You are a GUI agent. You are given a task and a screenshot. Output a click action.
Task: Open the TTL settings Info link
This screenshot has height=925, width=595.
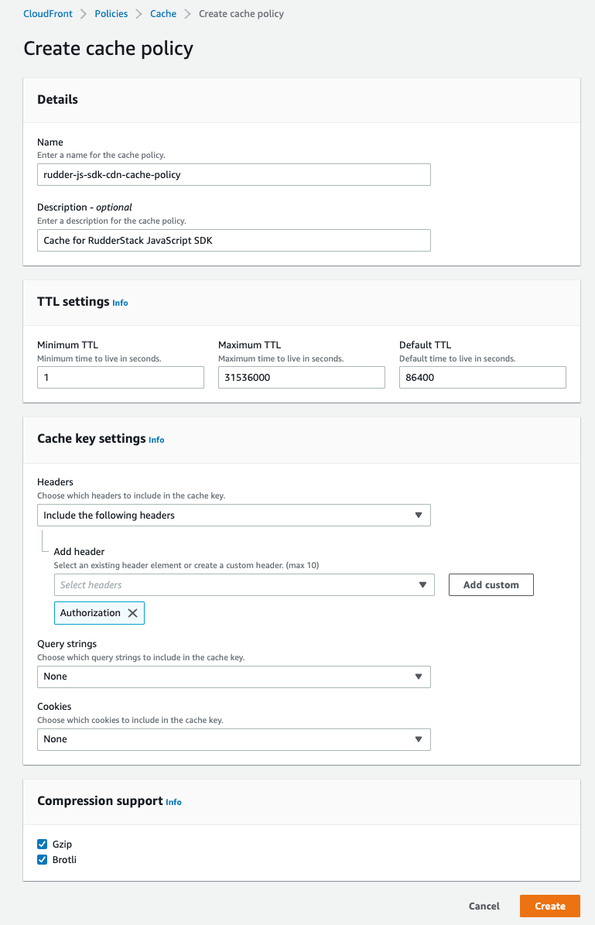point(120,303)
